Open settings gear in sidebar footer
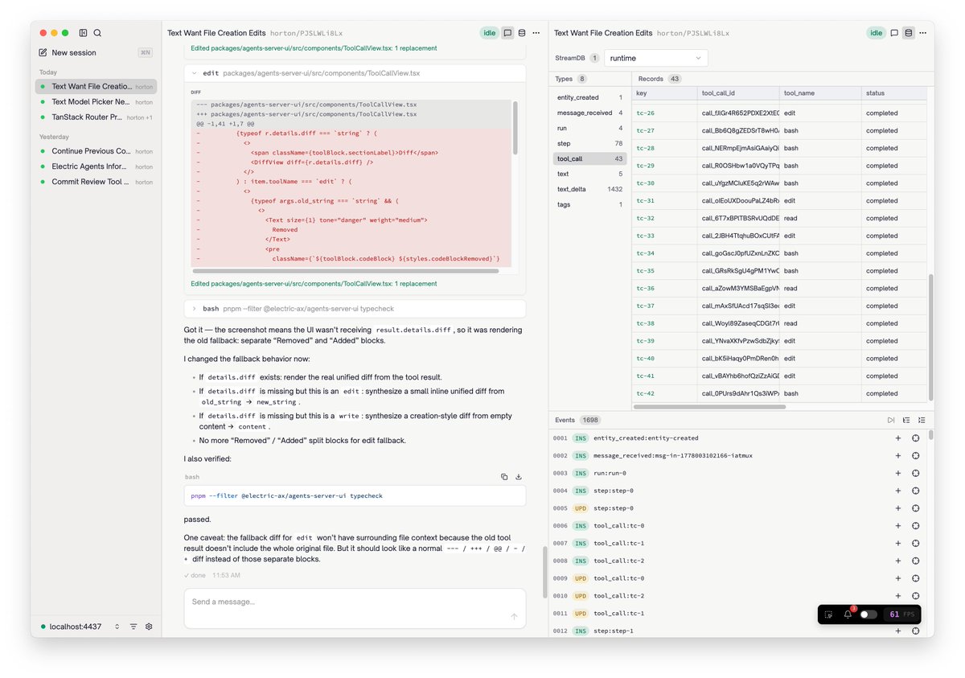Image resolution: width=965 pixels, height=678 pixels. pyautogui.click(x=149, y=627)
